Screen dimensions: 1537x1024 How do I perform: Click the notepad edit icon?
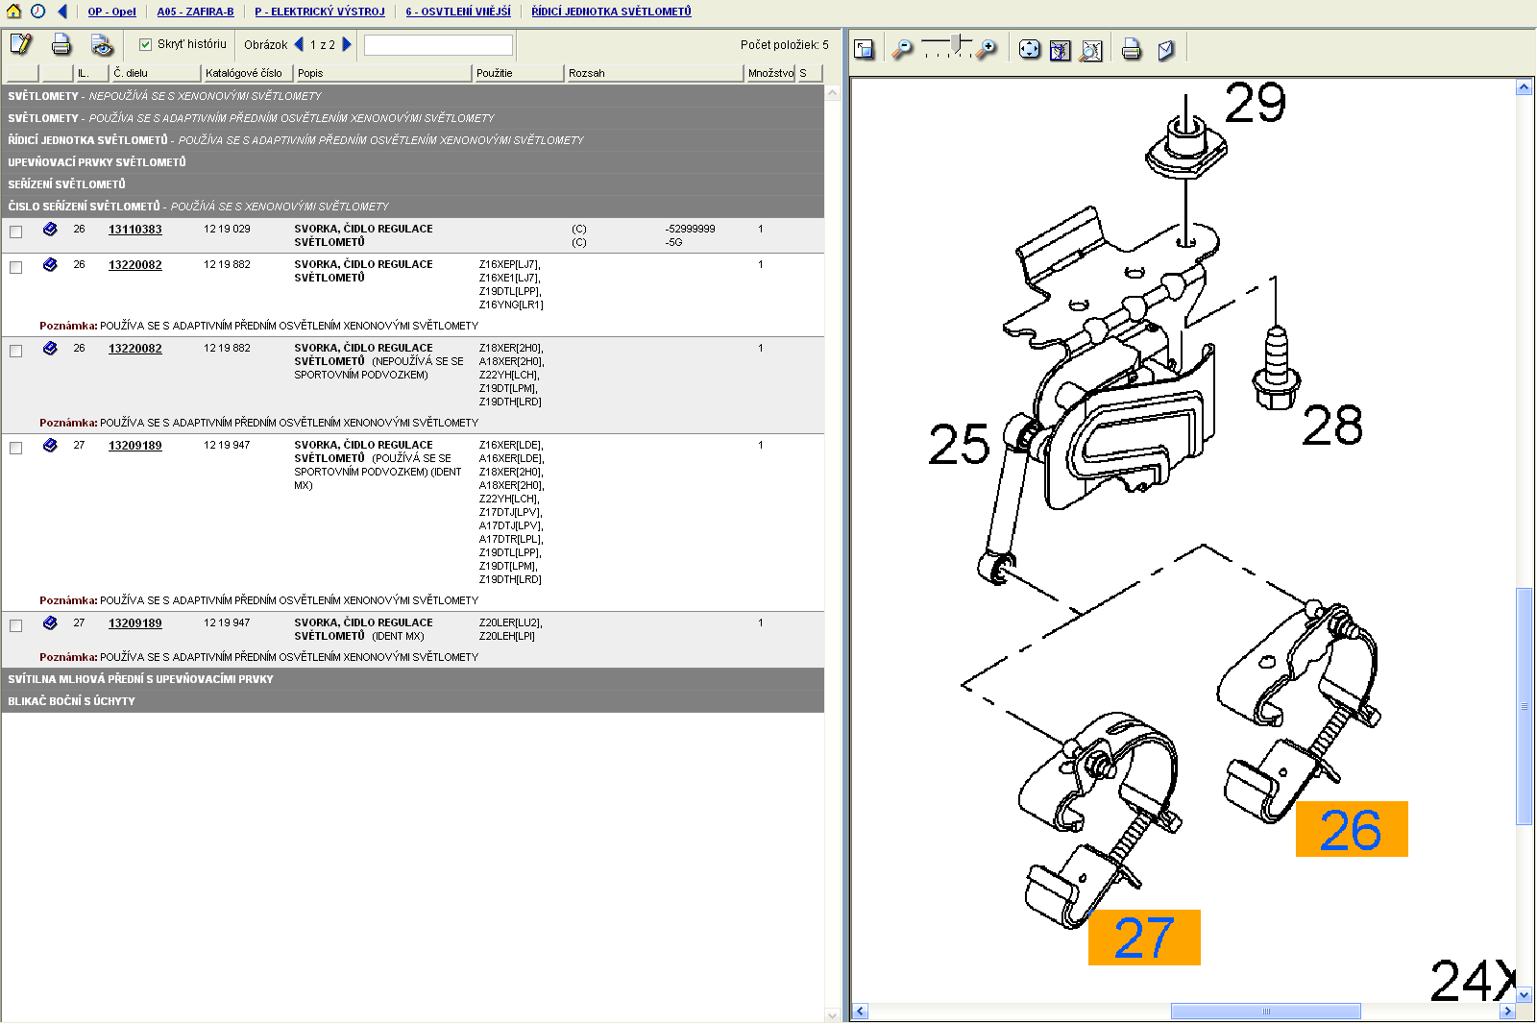coord(20,44)
